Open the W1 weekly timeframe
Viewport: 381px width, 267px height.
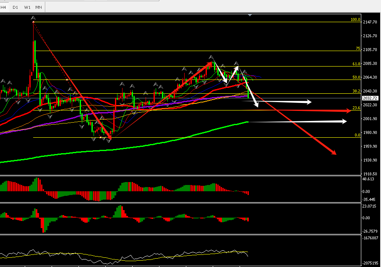click(27, 8)
